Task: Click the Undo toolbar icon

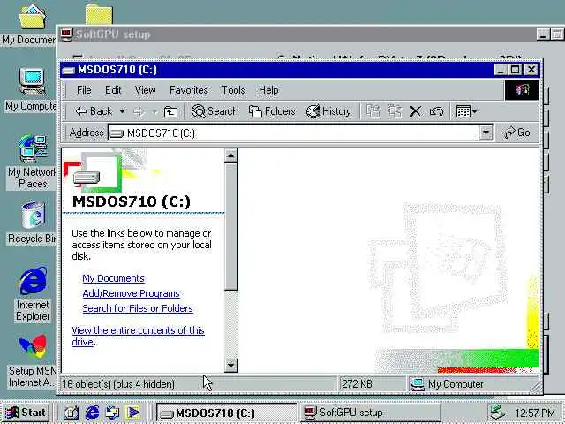Action: (x=436, y=112)
